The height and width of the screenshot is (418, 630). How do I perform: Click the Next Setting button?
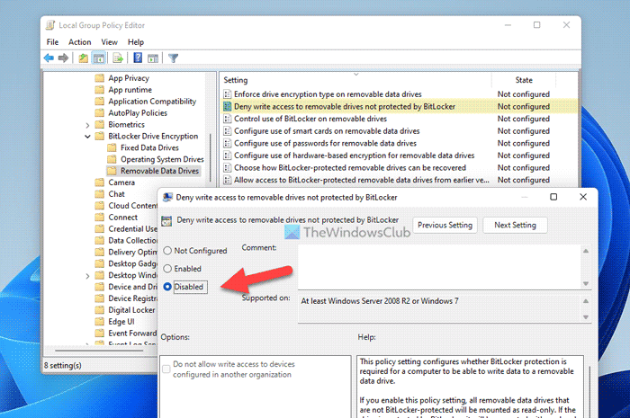click(x=515, y=225)
